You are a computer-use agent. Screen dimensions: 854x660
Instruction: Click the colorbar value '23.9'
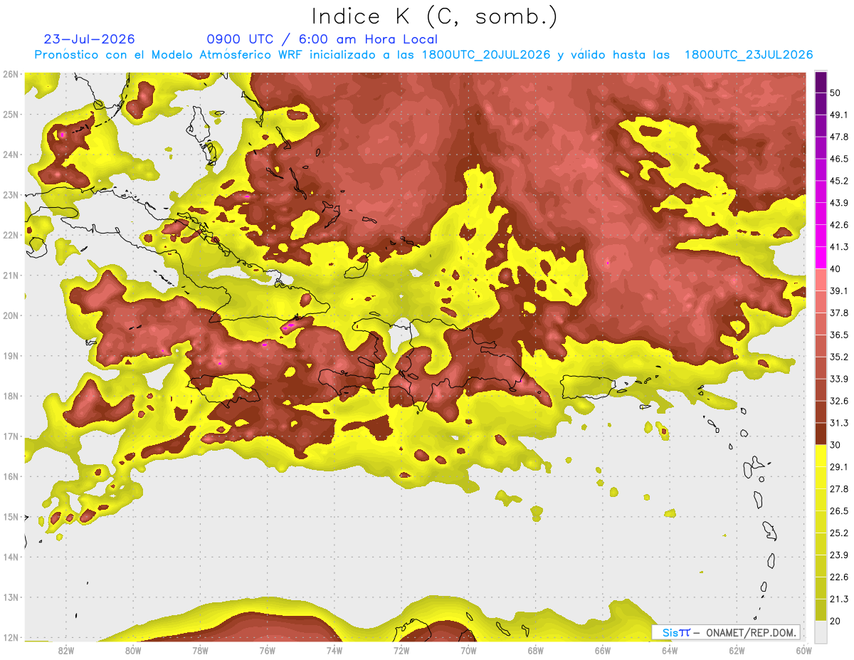[839, 555]
